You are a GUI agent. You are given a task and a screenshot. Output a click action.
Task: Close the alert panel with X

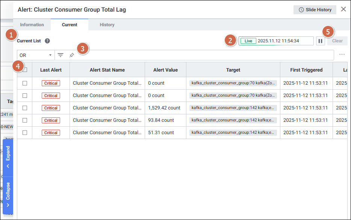pyautogui.click(x=343, y=9)
